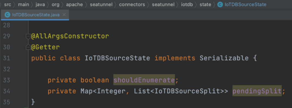
Task: Open the iotdb breadcrumb package
Action: [187, 5]
